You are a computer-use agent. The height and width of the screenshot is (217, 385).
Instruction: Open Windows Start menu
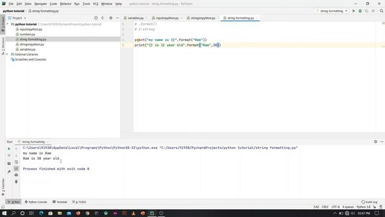[4, 213]
